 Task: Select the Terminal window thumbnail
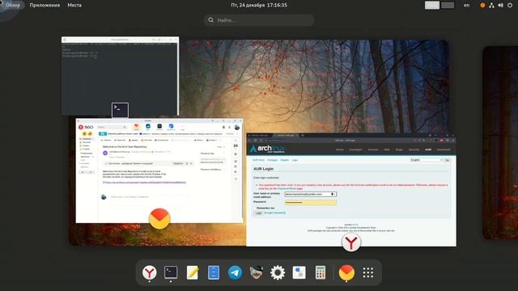click(121, 76)
